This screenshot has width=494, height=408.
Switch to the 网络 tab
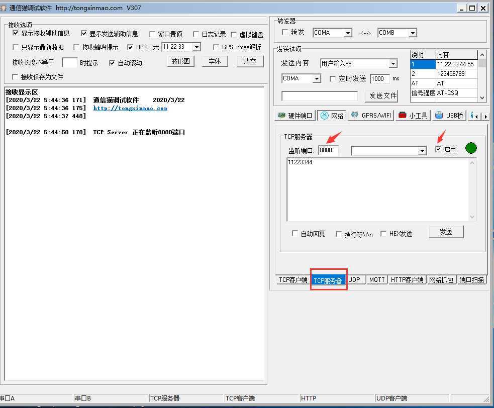pyautogui.click(x=332, y=116)
